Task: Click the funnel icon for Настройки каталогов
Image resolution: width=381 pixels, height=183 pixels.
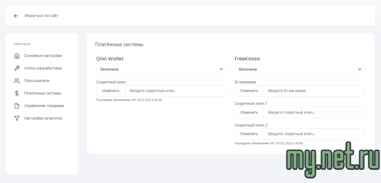Action: [17, 118]
